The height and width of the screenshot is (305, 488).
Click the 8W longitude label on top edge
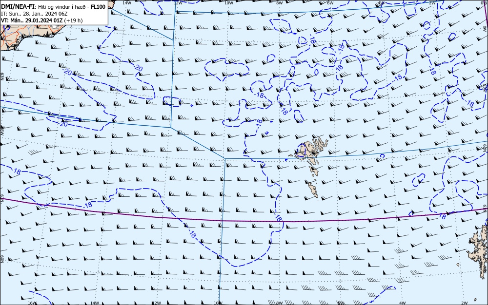pyautogui.click(x=279, y=3)
